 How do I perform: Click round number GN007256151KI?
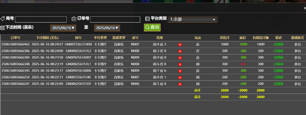pyautogui.click(x=78, y=77)
